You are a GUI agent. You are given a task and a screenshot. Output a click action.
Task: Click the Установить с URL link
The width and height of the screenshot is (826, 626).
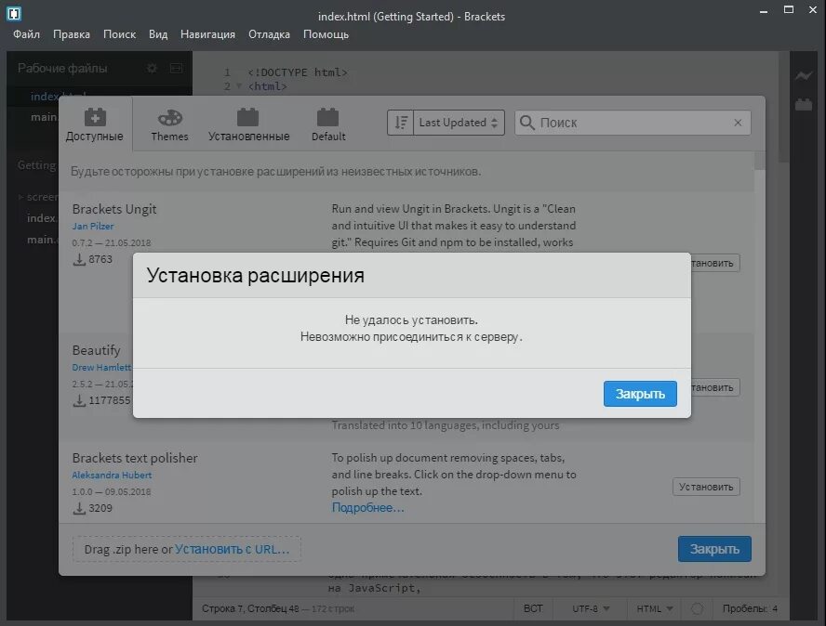click(x=232, y=549)
